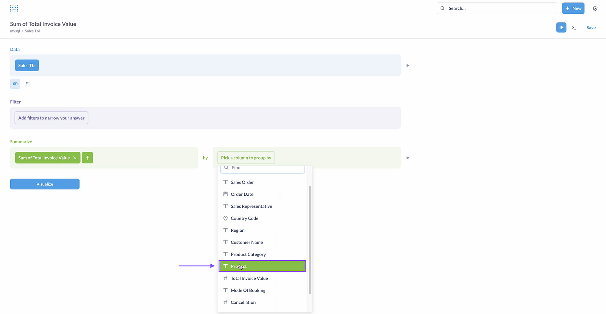Screen dimensions: 606x314
Task: Click the notebook editor icon button
Action: pyautogui.click(x=561, y=28)
